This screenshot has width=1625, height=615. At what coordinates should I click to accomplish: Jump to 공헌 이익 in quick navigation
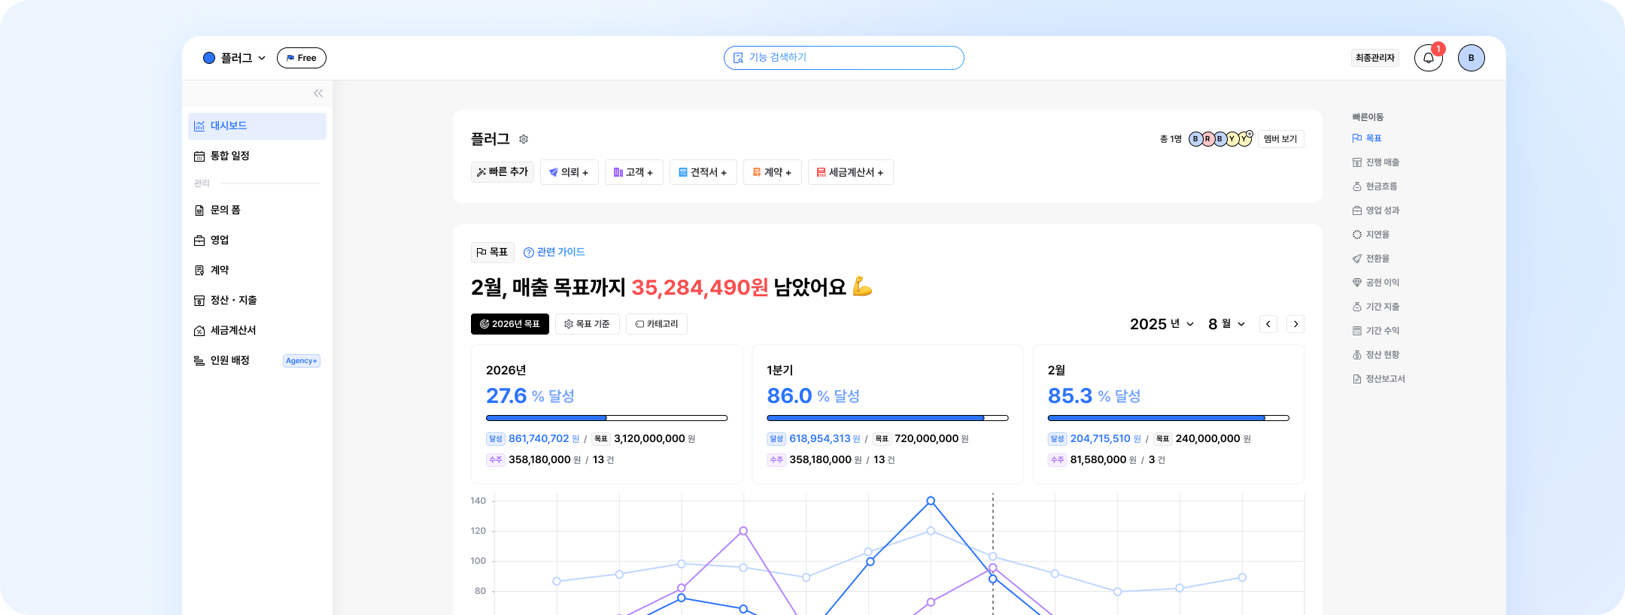click(x=1376, y=283)
